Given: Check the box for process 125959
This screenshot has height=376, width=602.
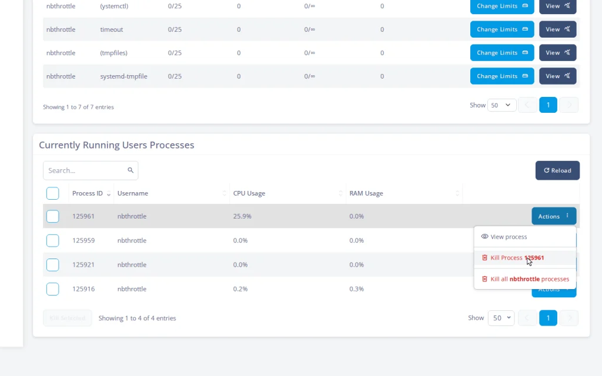Looking at the screenshot, I should tap(52, 240).
